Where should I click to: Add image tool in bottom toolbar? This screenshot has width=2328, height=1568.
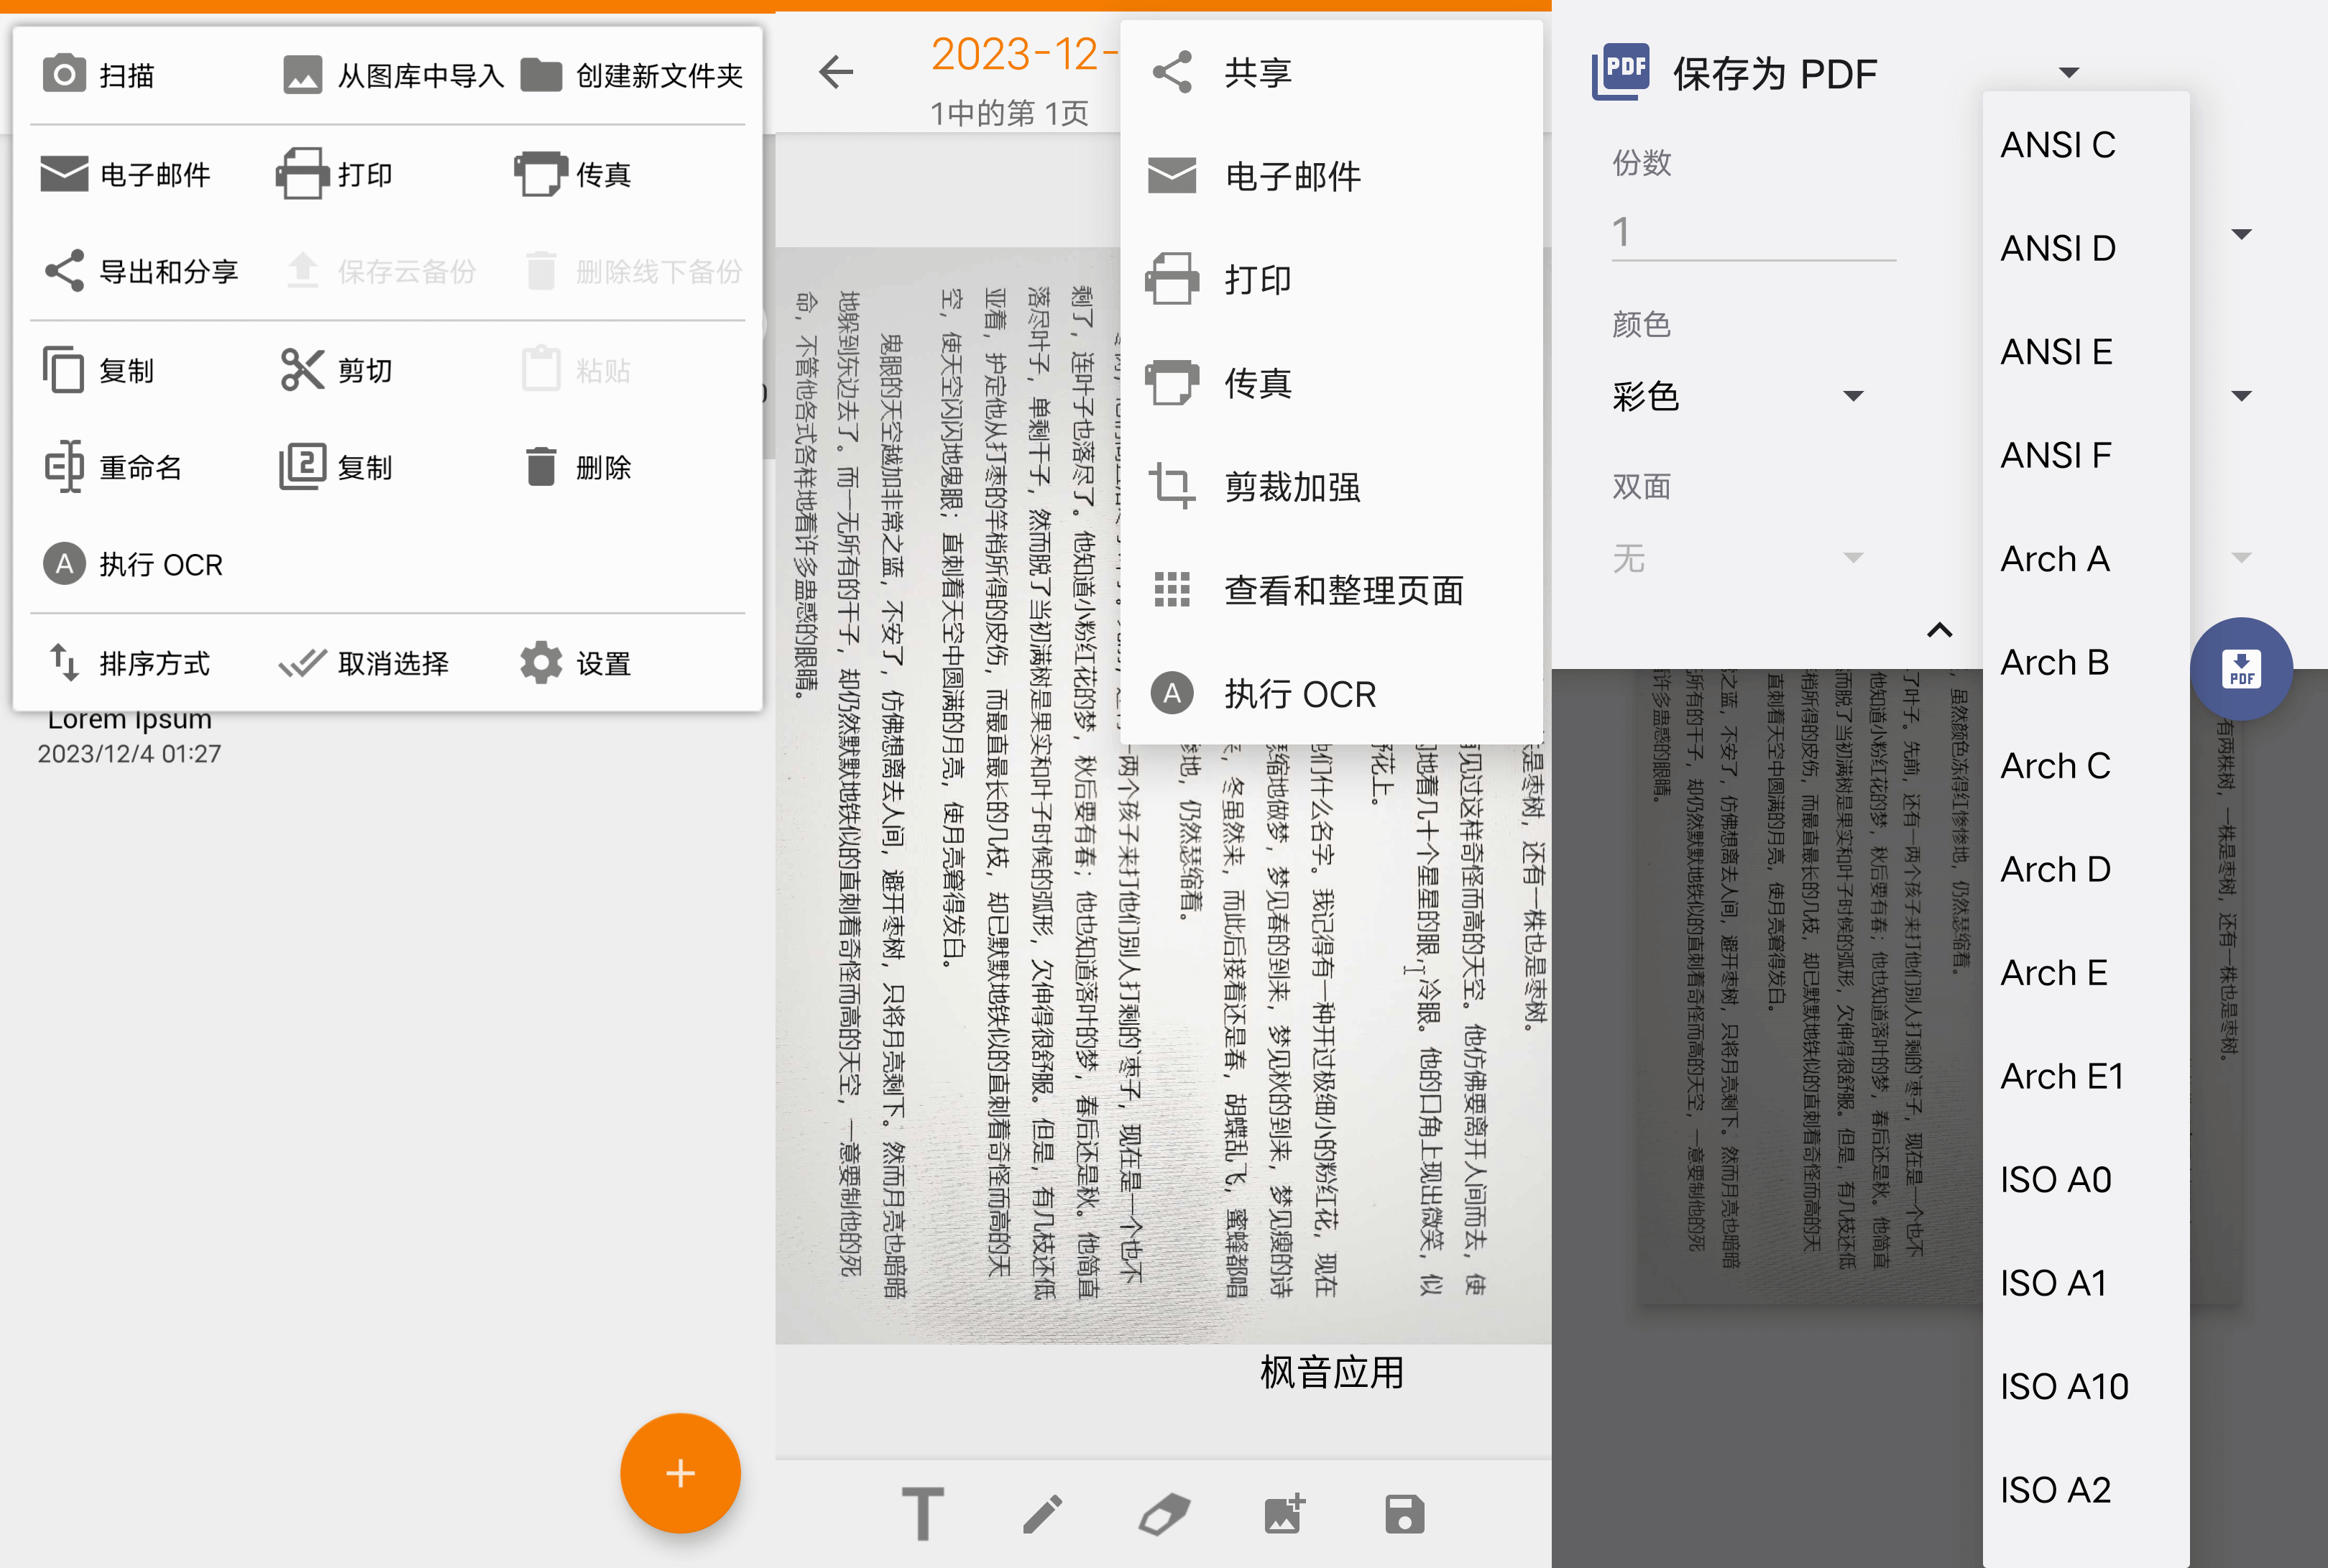[1284, 1514]
